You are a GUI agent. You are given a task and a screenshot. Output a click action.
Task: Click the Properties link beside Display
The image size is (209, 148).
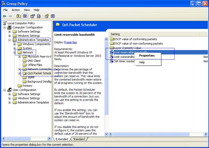(x=70, y=42)
